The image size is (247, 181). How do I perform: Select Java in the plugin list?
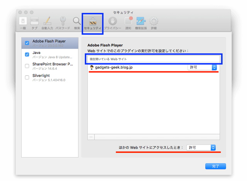50,55
